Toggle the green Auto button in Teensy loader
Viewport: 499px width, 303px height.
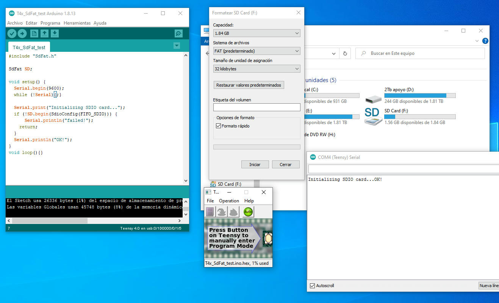(248, 211)
